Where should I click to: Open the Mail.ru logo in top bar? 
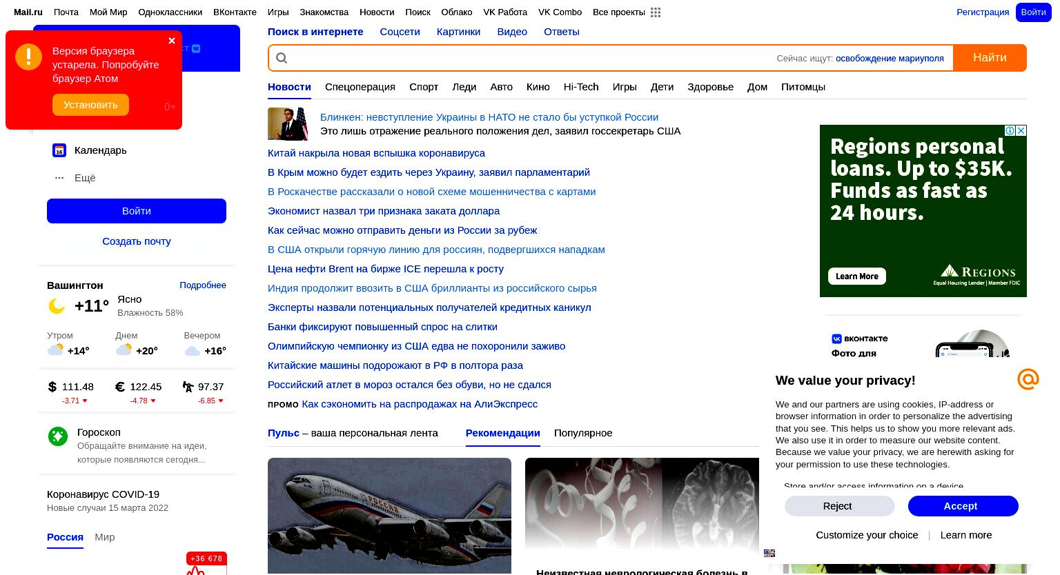click(x=28, y=12)
